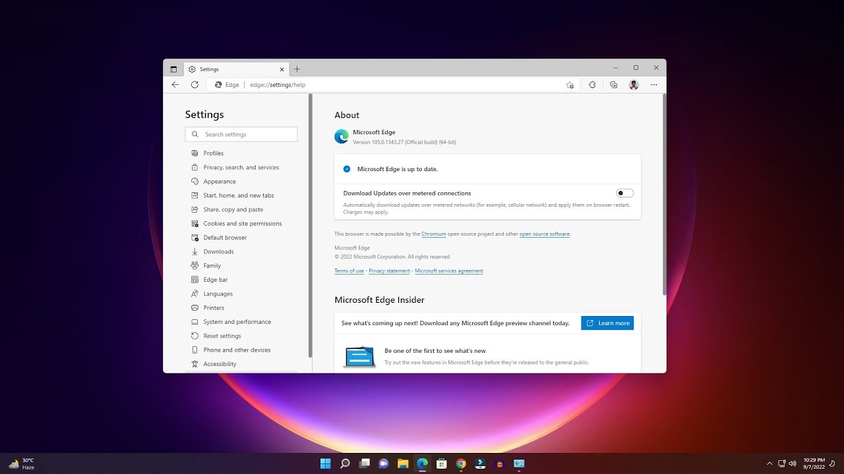Open the volume tray icon
Viewport: 844px width, 474px height.
coord(793,463)
